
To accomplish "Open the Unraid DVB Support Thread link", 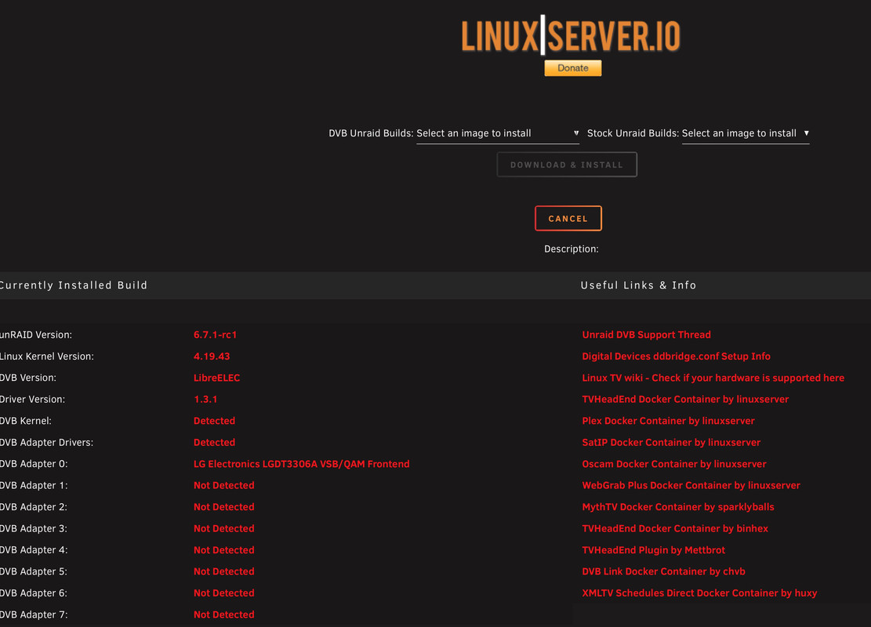I will (646, 335).
